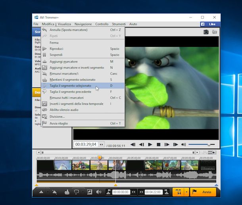Click the segment end time field 00:04:22.00

point(154,192)
